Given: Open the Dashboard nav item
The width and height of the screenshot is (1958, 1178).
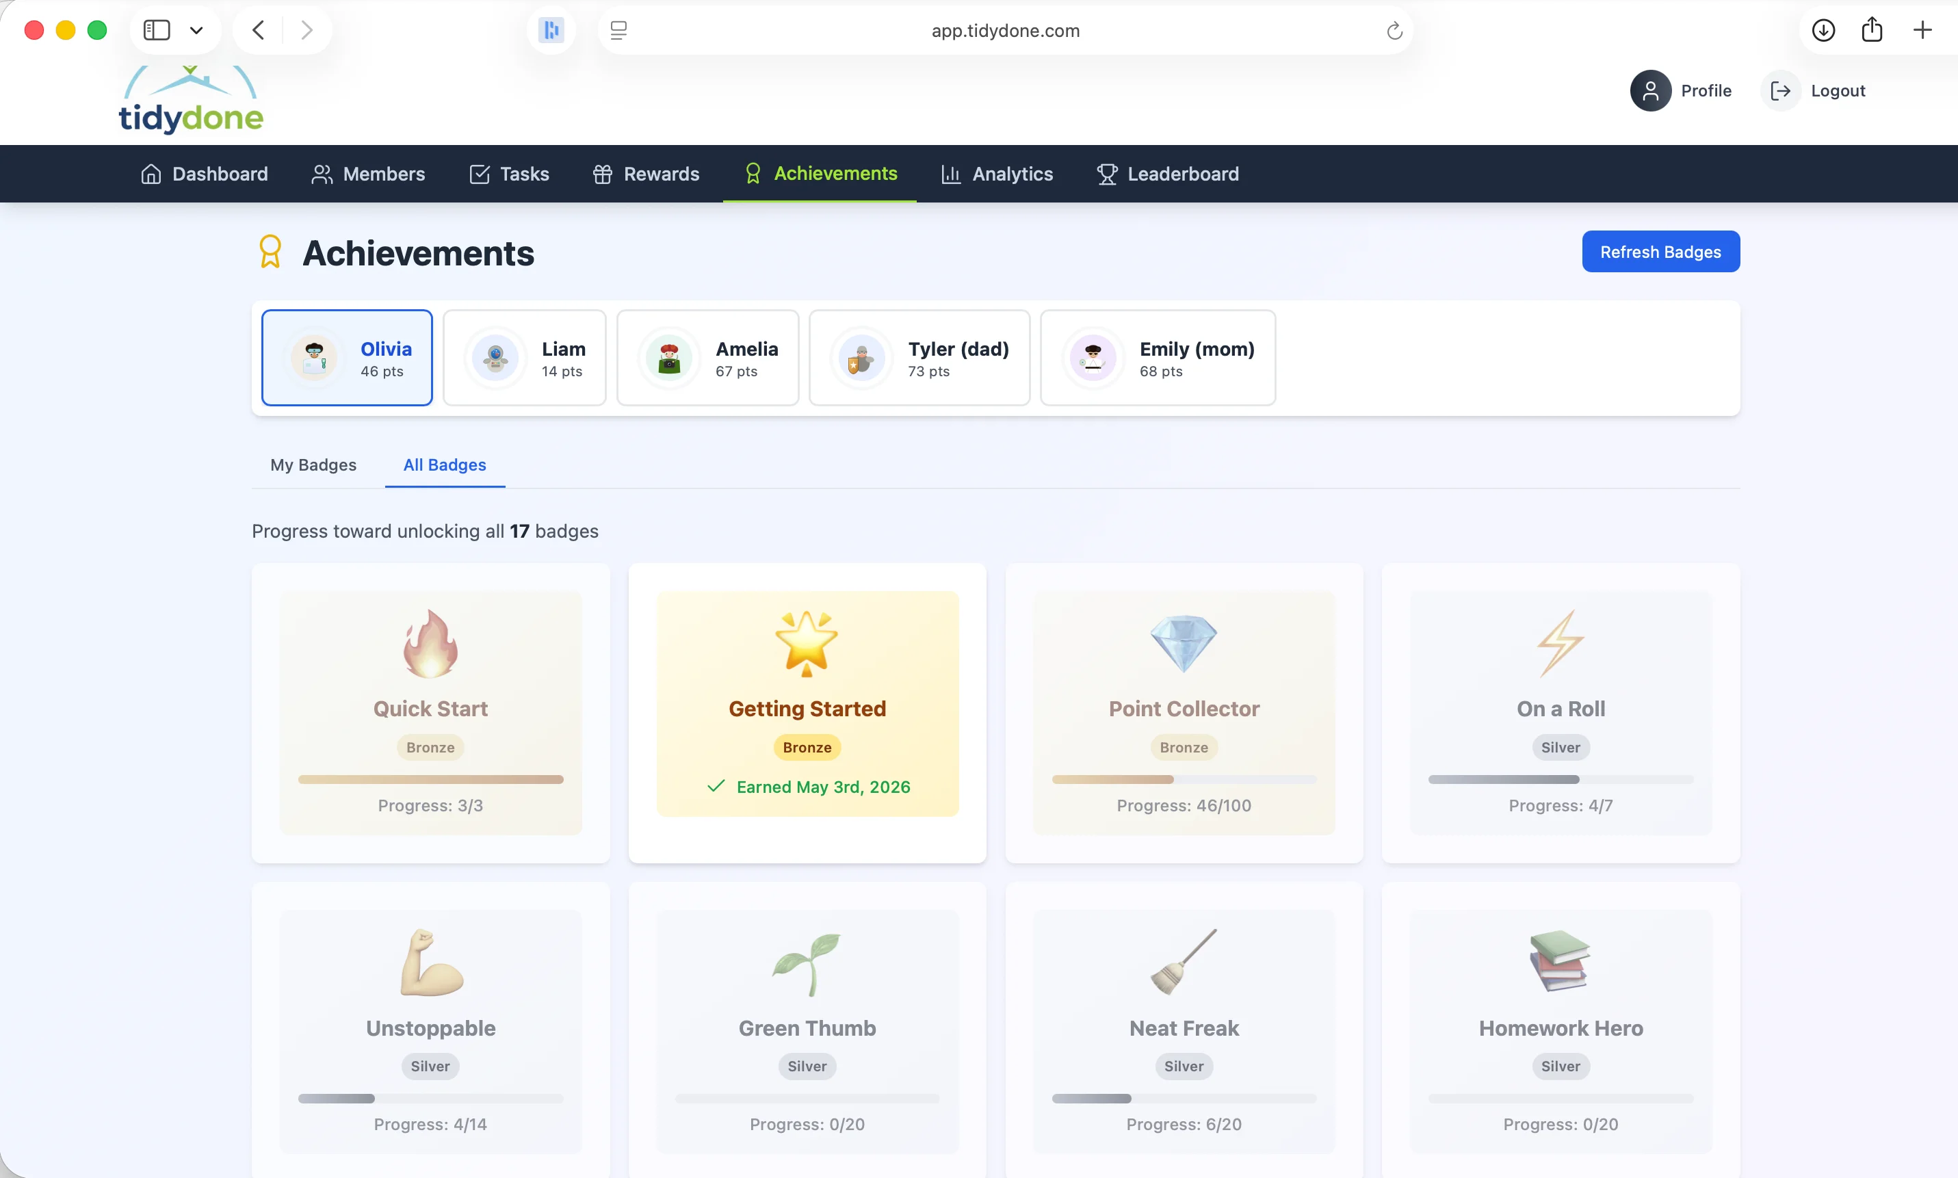Looking at the screenshot, I should (x=204, y=174).
